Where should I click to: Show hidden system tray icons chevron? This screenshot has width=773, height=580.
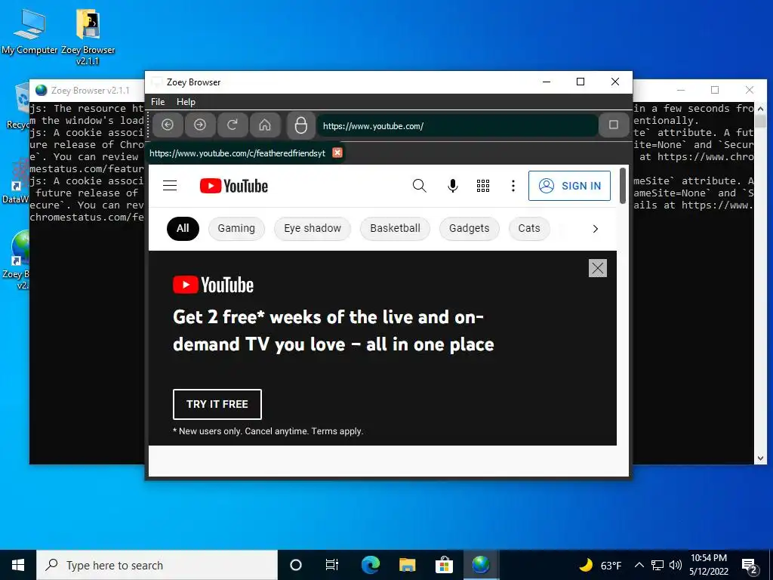click(x=639, y=565)
